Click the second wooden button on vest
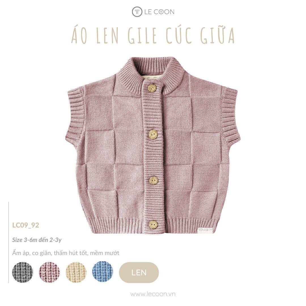 (153, 135)
